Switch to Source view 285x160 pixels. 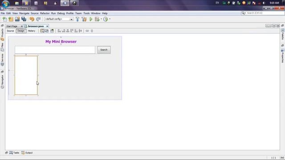tap(10, 31)
